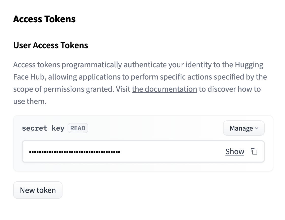
Task: Open the Manage dropdown for secret key
Action: pyautogui.click(x=244, y=128)
